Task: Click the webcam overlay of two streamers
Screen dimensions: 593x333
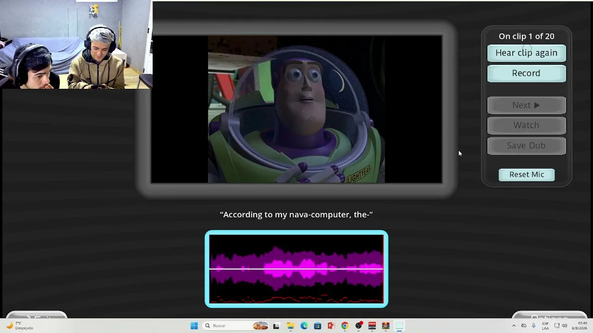Action: (x=76, y=44)
